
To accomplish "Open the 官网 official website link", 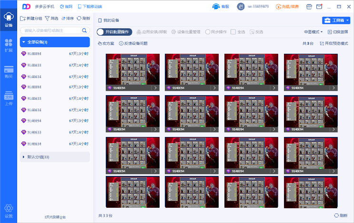I will pyautogui.click(x=66, y=7).
